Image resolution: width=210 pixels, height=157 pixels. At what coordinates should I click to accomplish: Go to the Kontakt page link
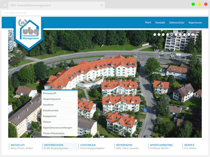[160, 23]
